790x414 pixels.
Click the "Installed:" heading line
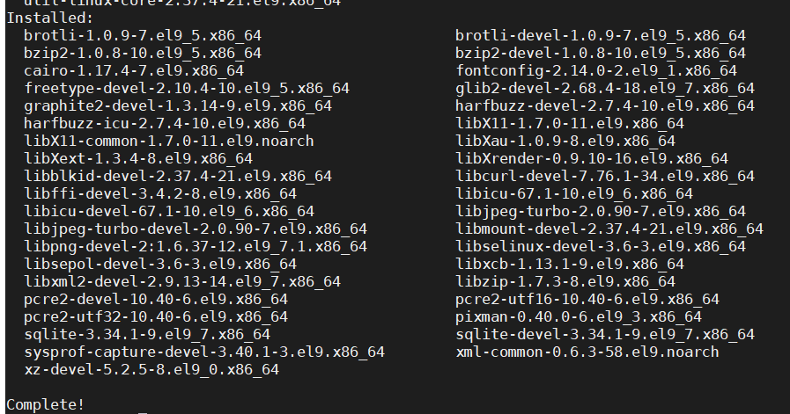[48, 18]
